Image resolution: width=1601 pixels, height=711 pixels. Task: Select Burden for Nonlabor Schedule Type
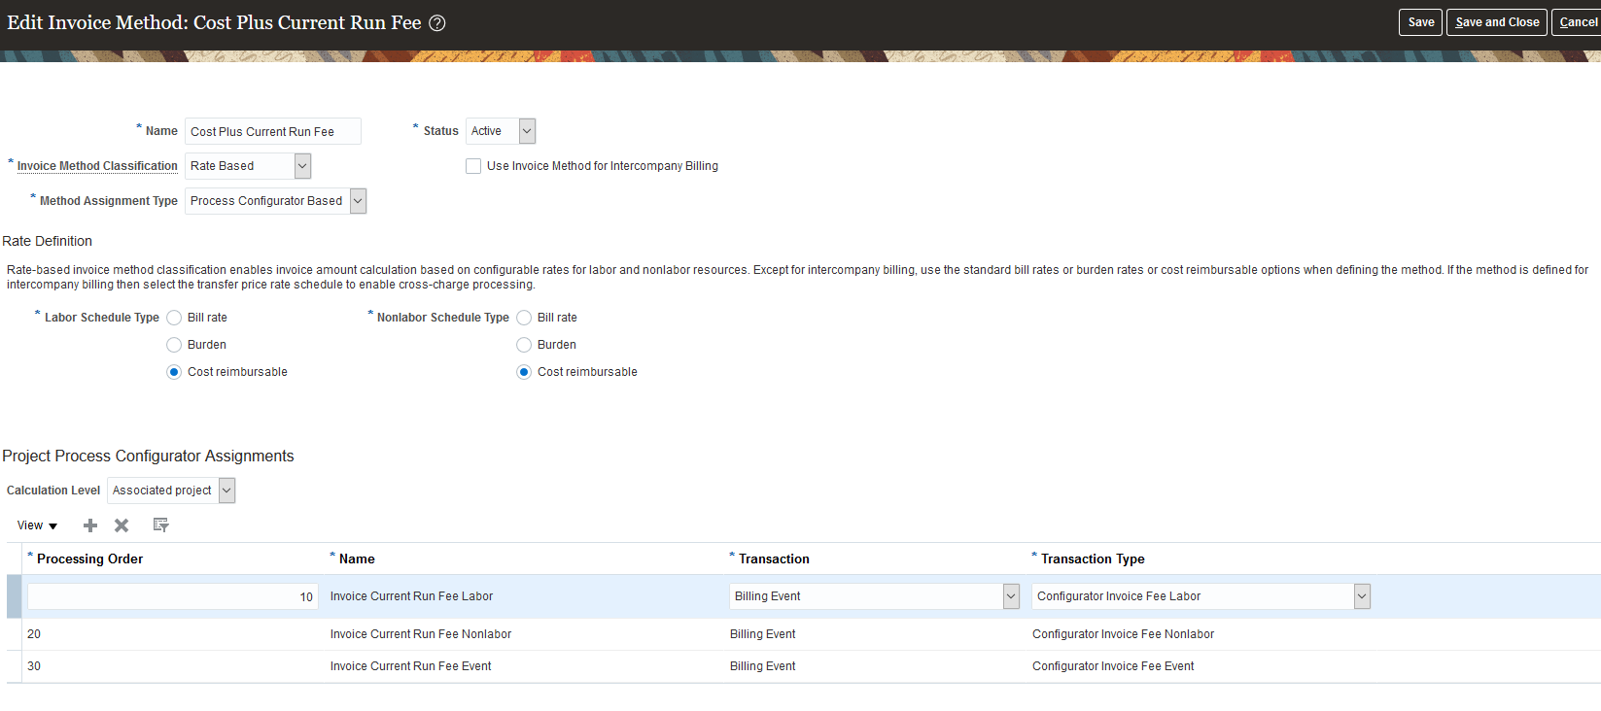[x=524, y=345]
